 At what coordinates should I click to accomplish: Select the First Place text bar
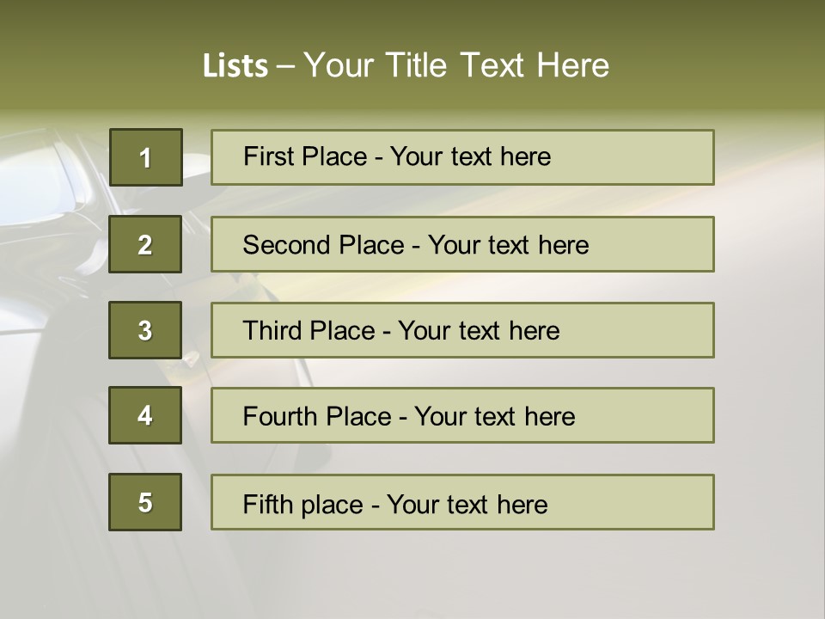(x=462, y=157)
